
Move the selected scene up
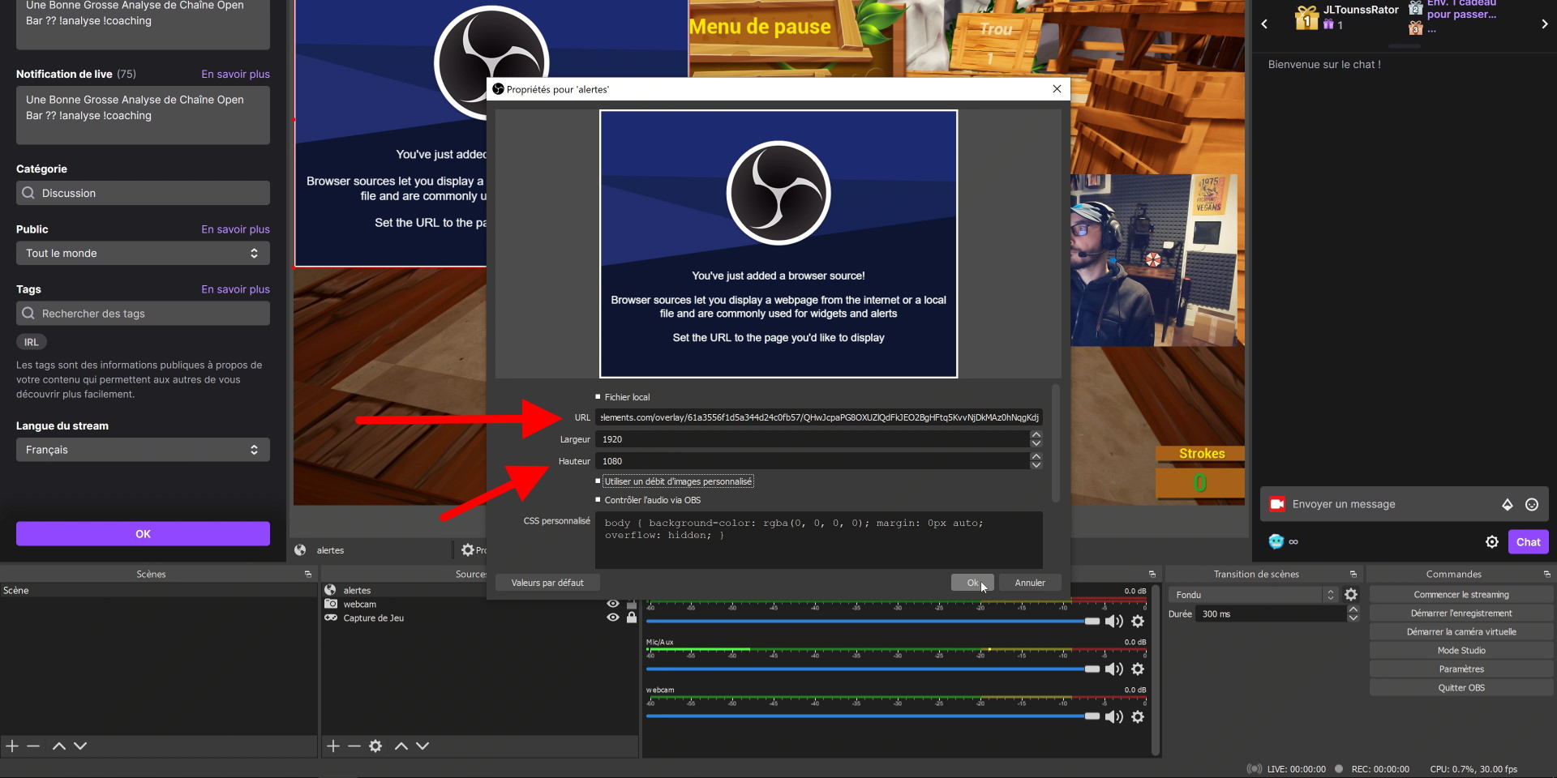59,746
